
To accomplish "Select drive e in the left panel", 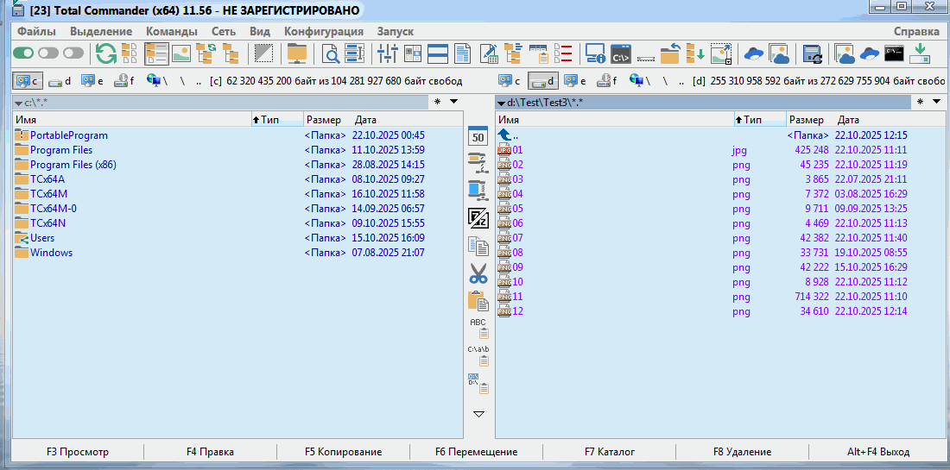I will click(x=92, y=81).
